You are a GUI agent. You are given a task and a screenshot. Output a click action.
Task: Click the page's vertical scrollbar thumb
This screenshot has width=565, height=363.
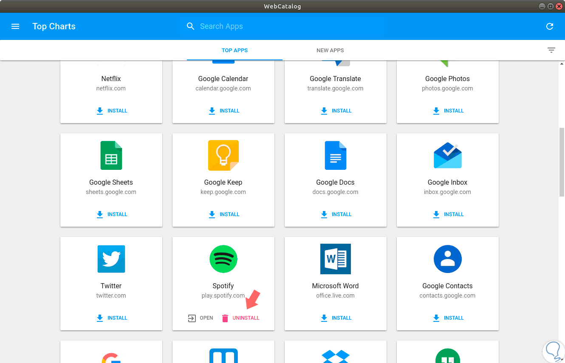[562, 161]
